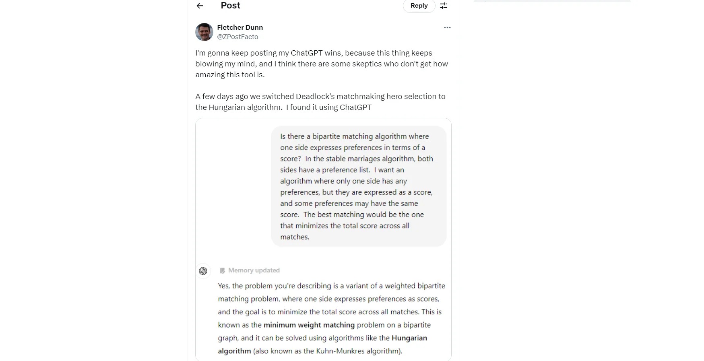Open Fletcher Dunn's profile name link
The image size is (704, 361).
pyautogui.click(x=240, y=27)
